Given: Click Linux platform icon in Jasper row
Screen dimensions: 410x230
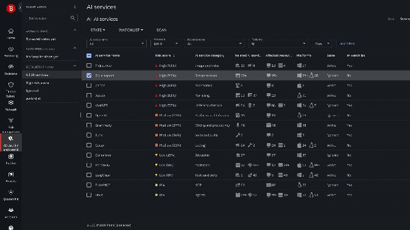Looking at the screenshot, I should point(299,96).
